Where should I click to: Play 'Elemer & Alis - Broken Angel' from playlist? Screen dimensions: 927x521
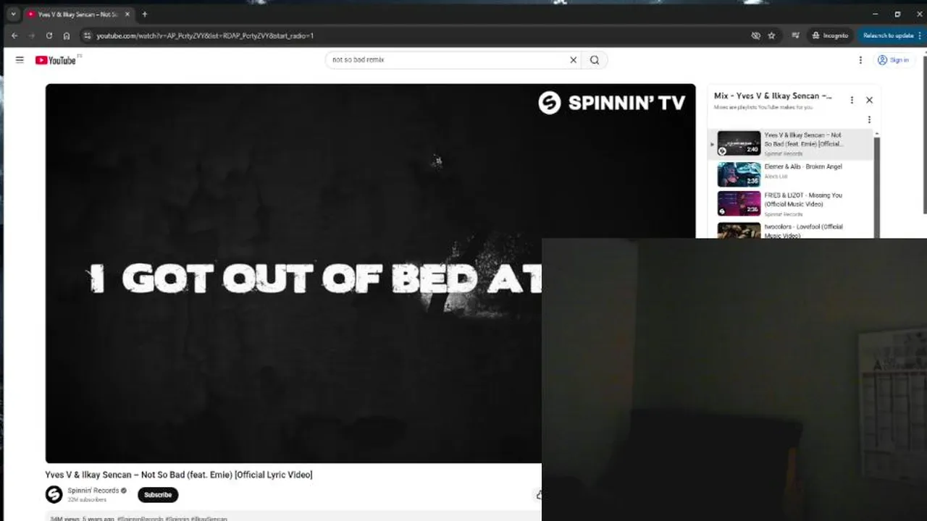click(803, 166)
